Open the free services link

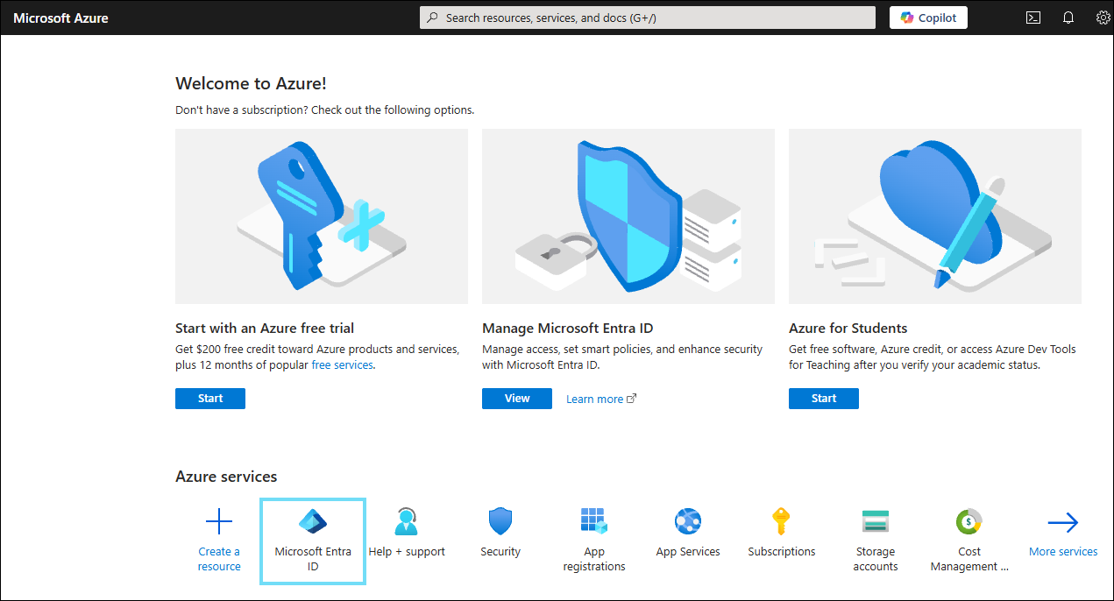point(342,364)
